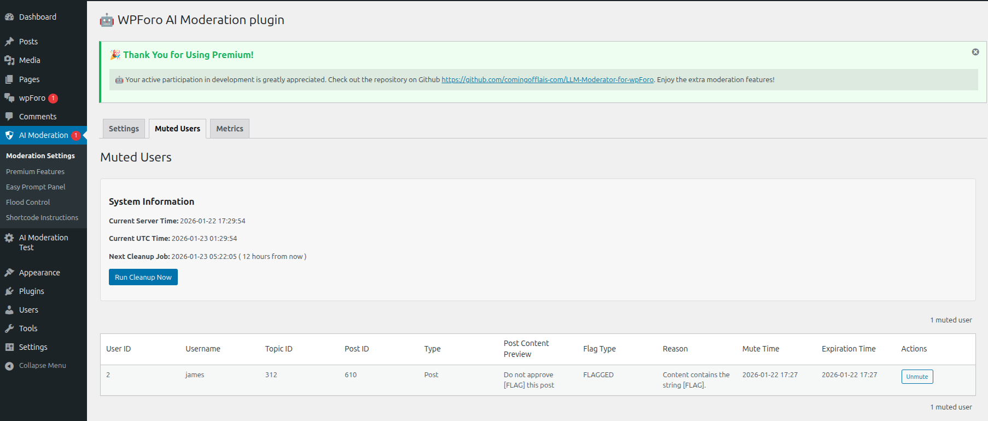This screenshot has width=988, height=421.
Task: Open Premium Features submenu item
Action: pyautogui.click(x=35, y=171)
